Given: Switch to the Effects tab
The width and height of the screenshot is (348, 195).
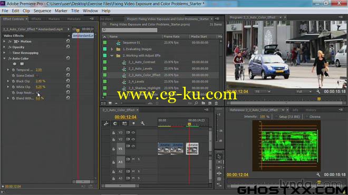Looking at the screenshot, I should point(36,19).
